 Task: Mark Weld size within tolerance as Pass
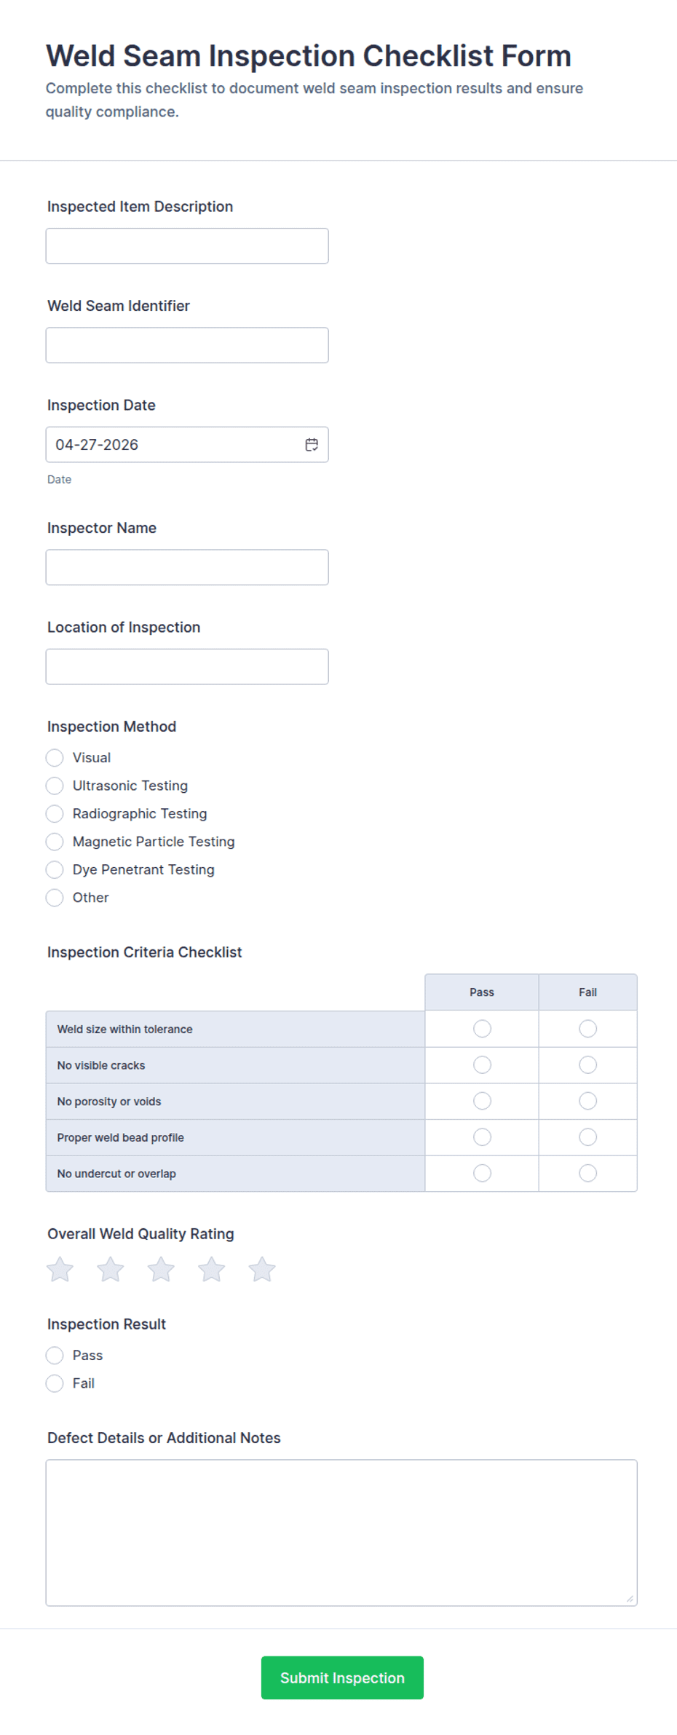click(481, 1029)
